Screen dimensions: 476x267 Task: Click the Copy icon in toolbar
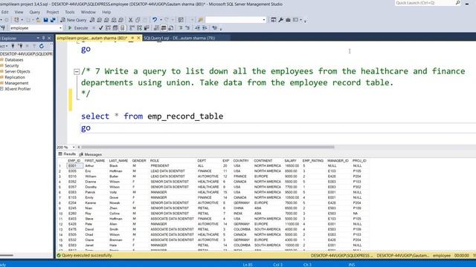(138, 20)
